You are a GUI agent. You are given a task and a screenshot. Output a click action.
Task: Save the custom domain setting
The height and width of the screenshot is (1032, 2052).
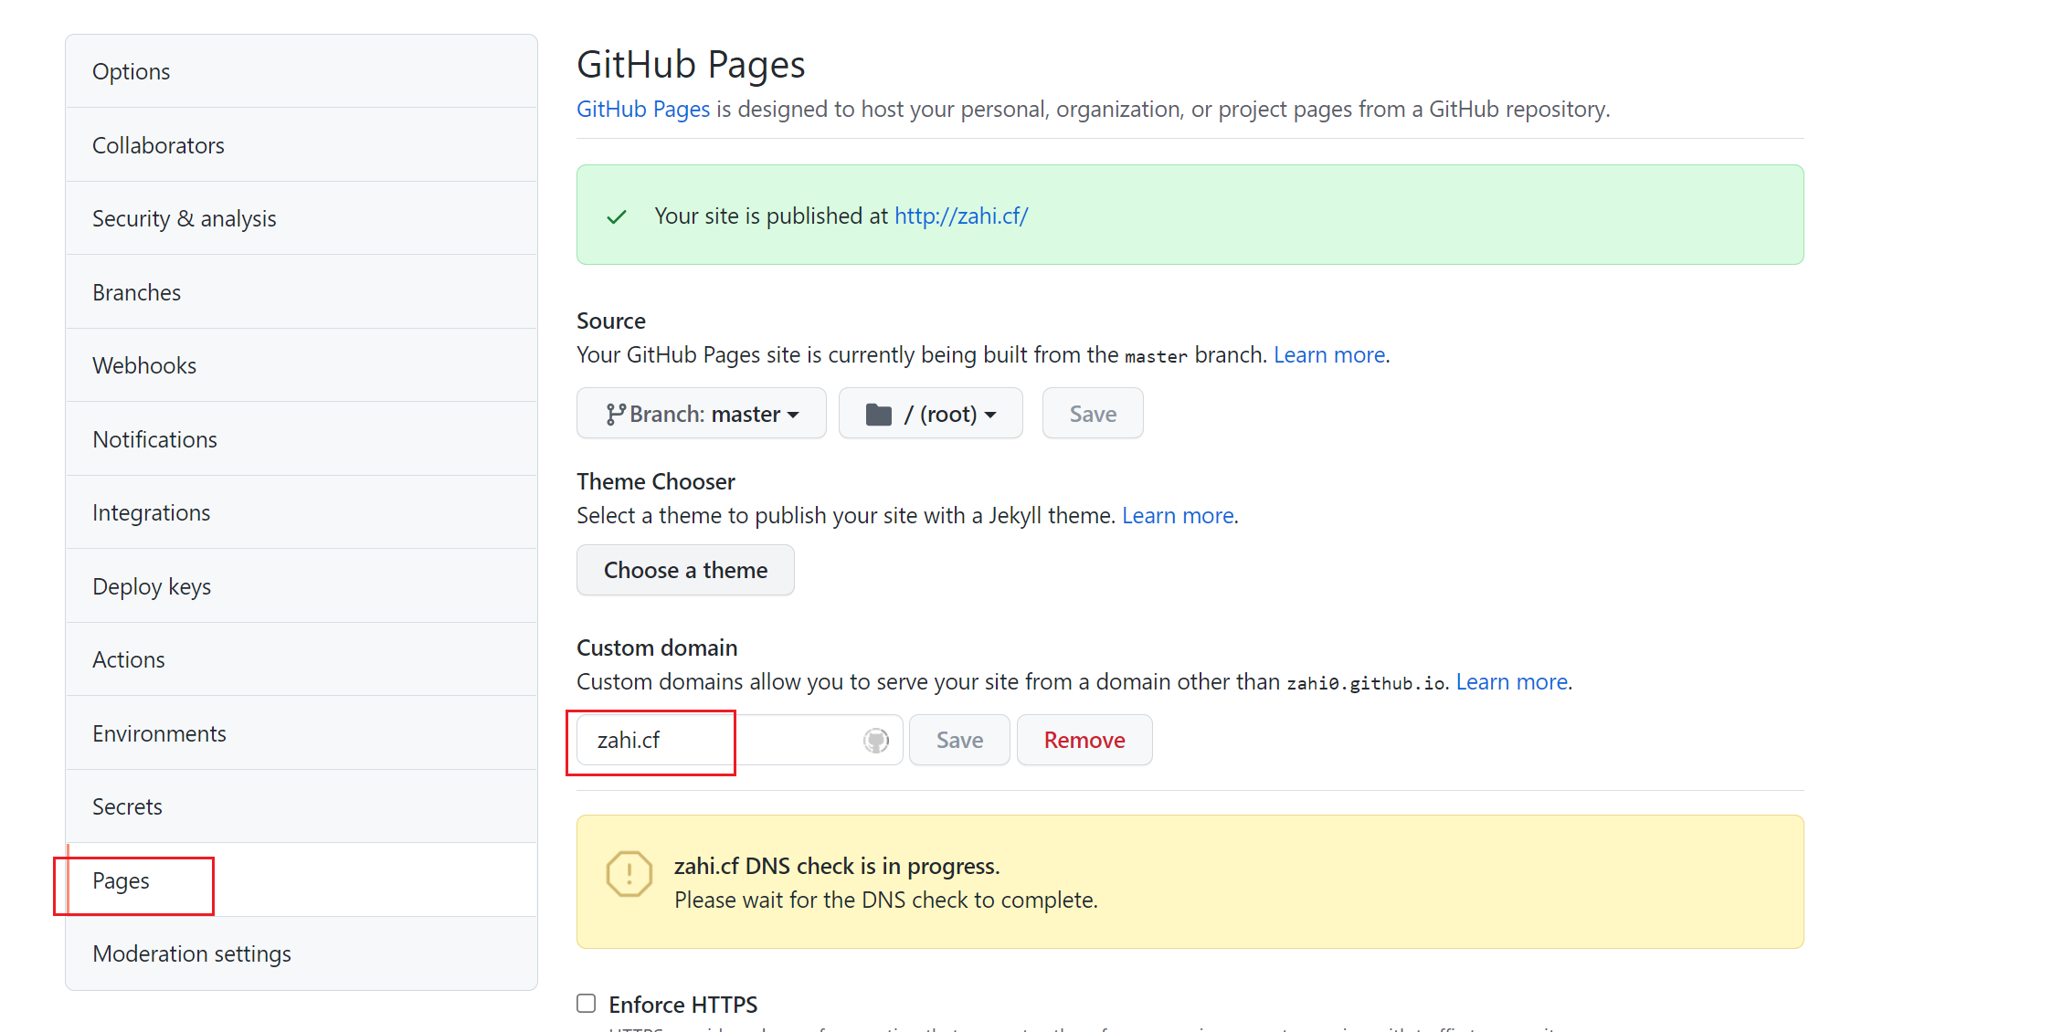959,740
